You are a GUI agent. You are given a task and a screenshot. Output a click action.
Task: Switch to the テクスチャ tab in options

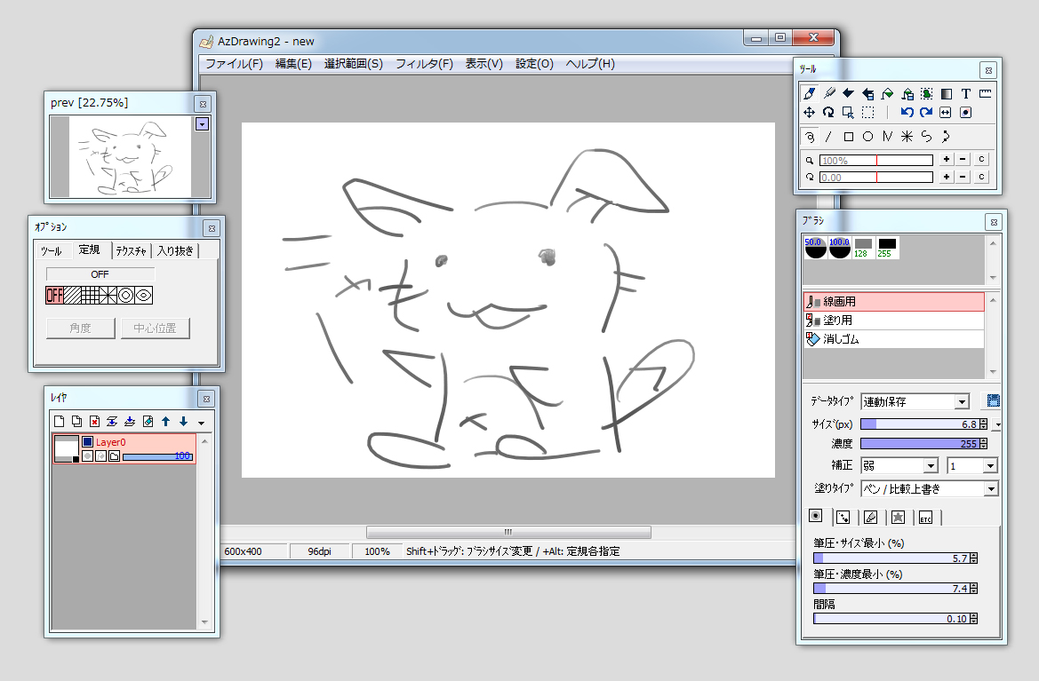coord(132,249)
